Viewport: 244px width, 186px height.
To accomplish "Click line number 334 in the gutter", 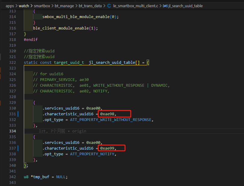I will [x=12, y=131].
